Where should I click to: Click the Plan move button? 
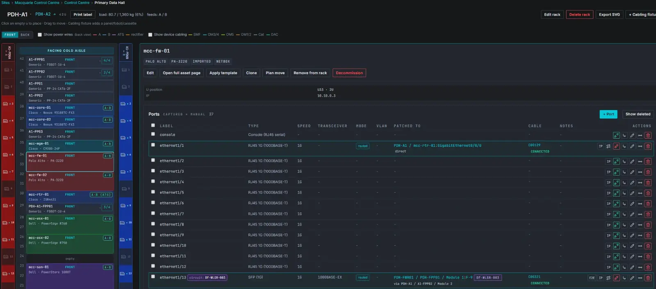pos(275,73)
